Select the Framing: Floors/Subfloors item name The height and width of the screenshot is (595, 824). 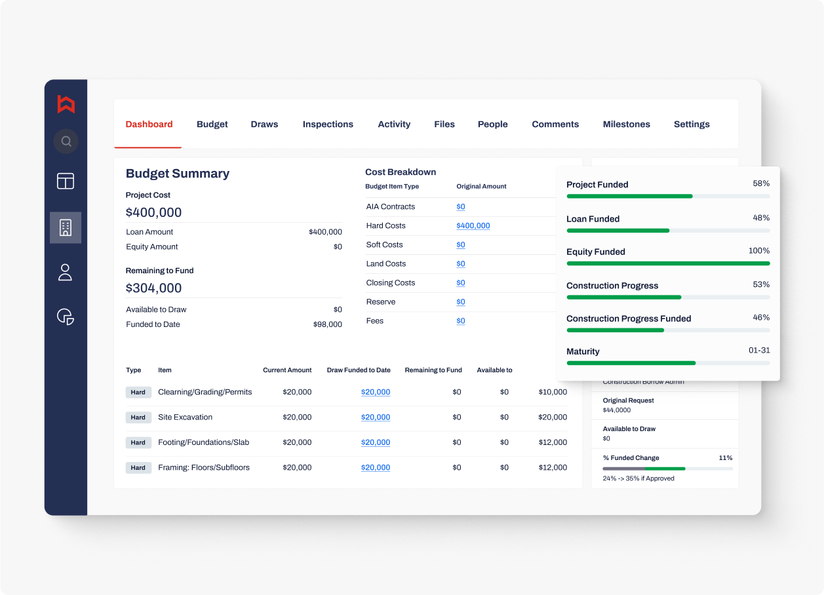[x=204, y=467]
